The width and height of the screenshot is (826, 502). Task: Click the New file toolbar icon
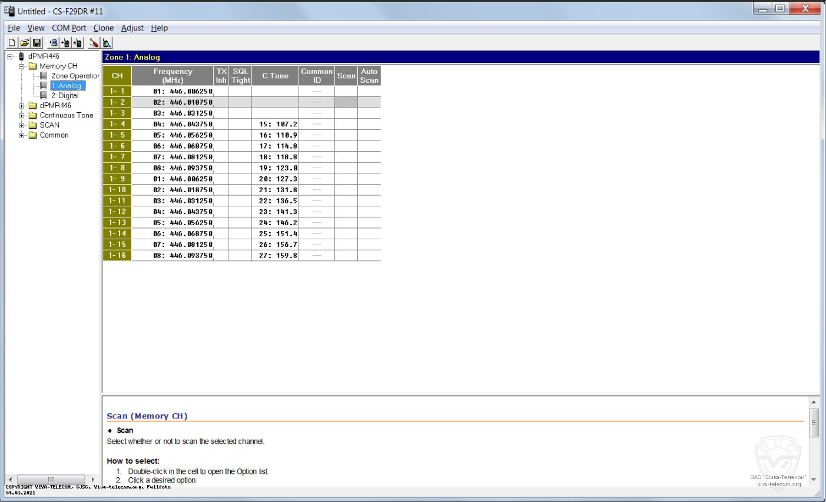tap(12, 43)
